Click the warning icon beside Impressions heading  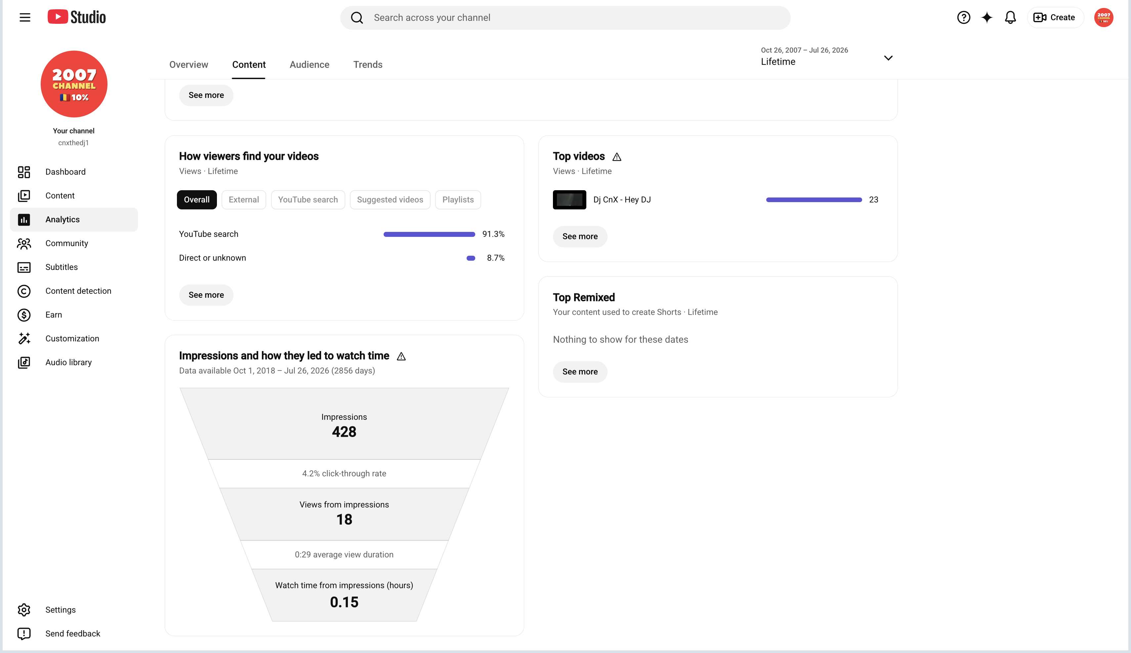[401, 356]
